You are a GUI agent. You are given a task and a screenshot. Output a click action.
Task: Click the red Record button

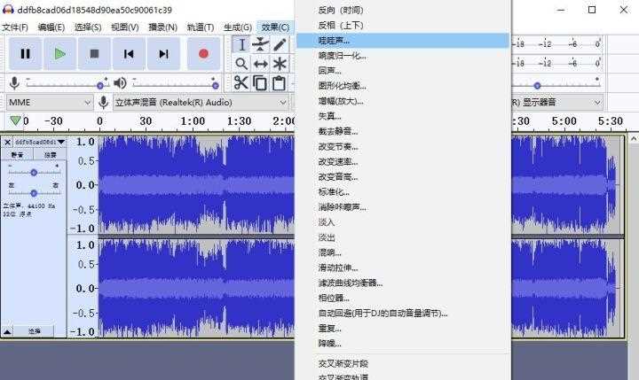tap(203, 54)
